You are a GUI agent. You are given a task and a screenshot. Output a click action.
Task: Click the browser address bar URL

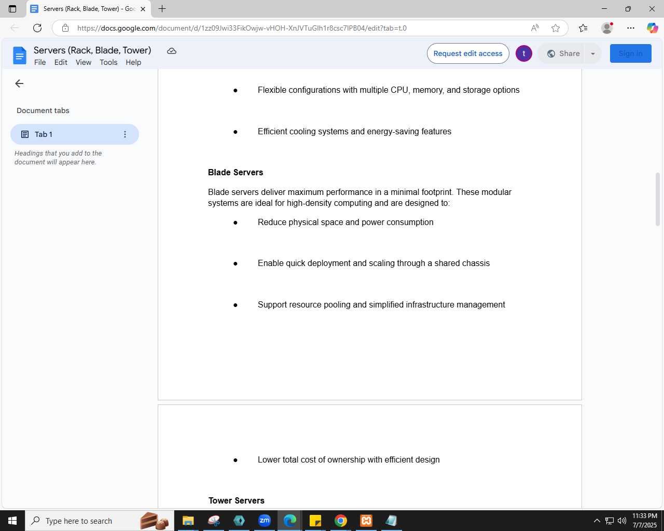tap(242, 28)
